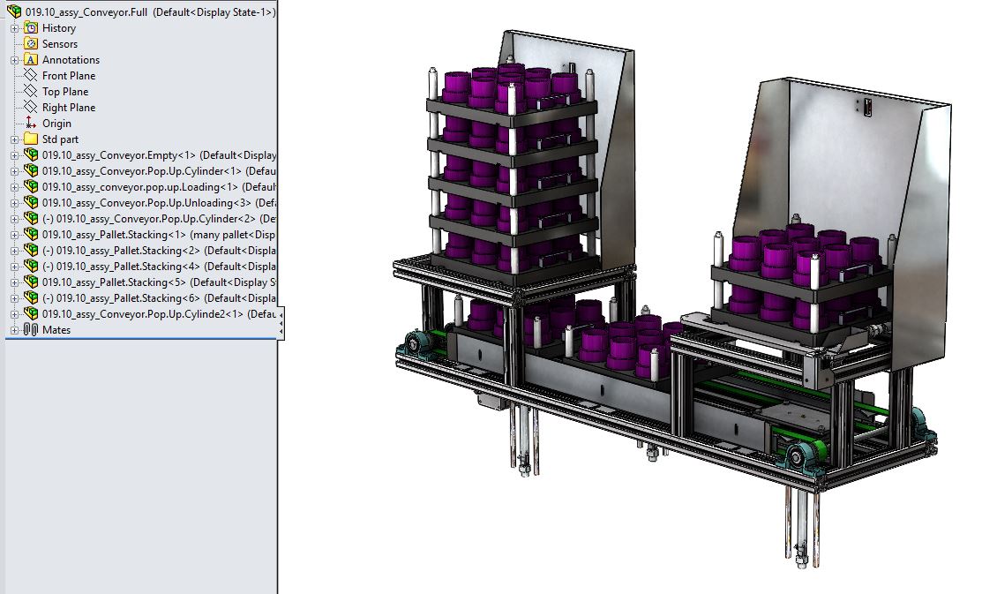Expand the Conveyor.Pop.Up.Cylinder<1> subassembly
Image resolution: width=997 pixels, height=594 pixels.
tap(15, 171)
